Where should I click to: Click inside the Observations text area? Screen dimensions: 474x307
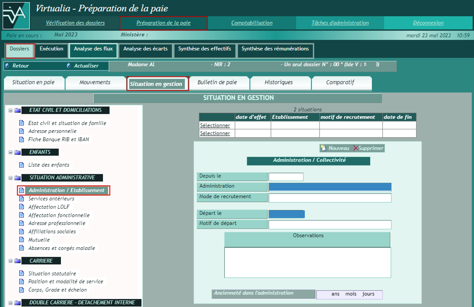pos(307,262)
